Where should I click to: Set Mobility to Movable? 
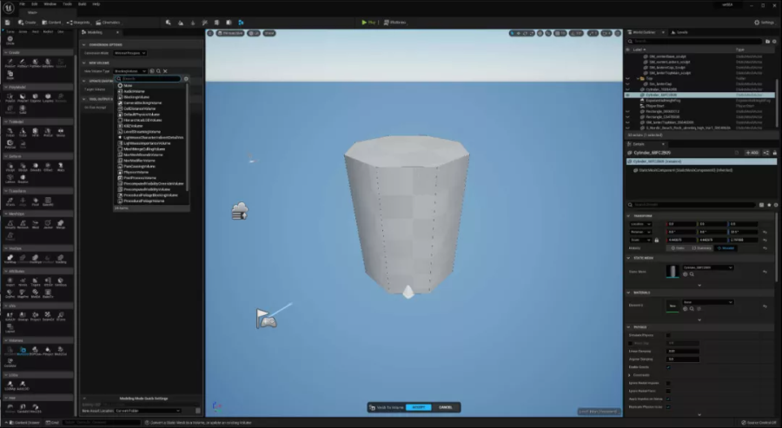point(726,248)
